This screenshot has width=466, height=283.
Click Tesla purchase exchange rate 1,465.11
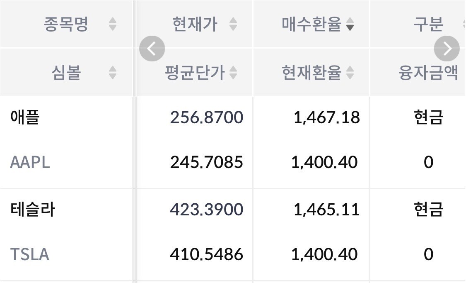326,209
